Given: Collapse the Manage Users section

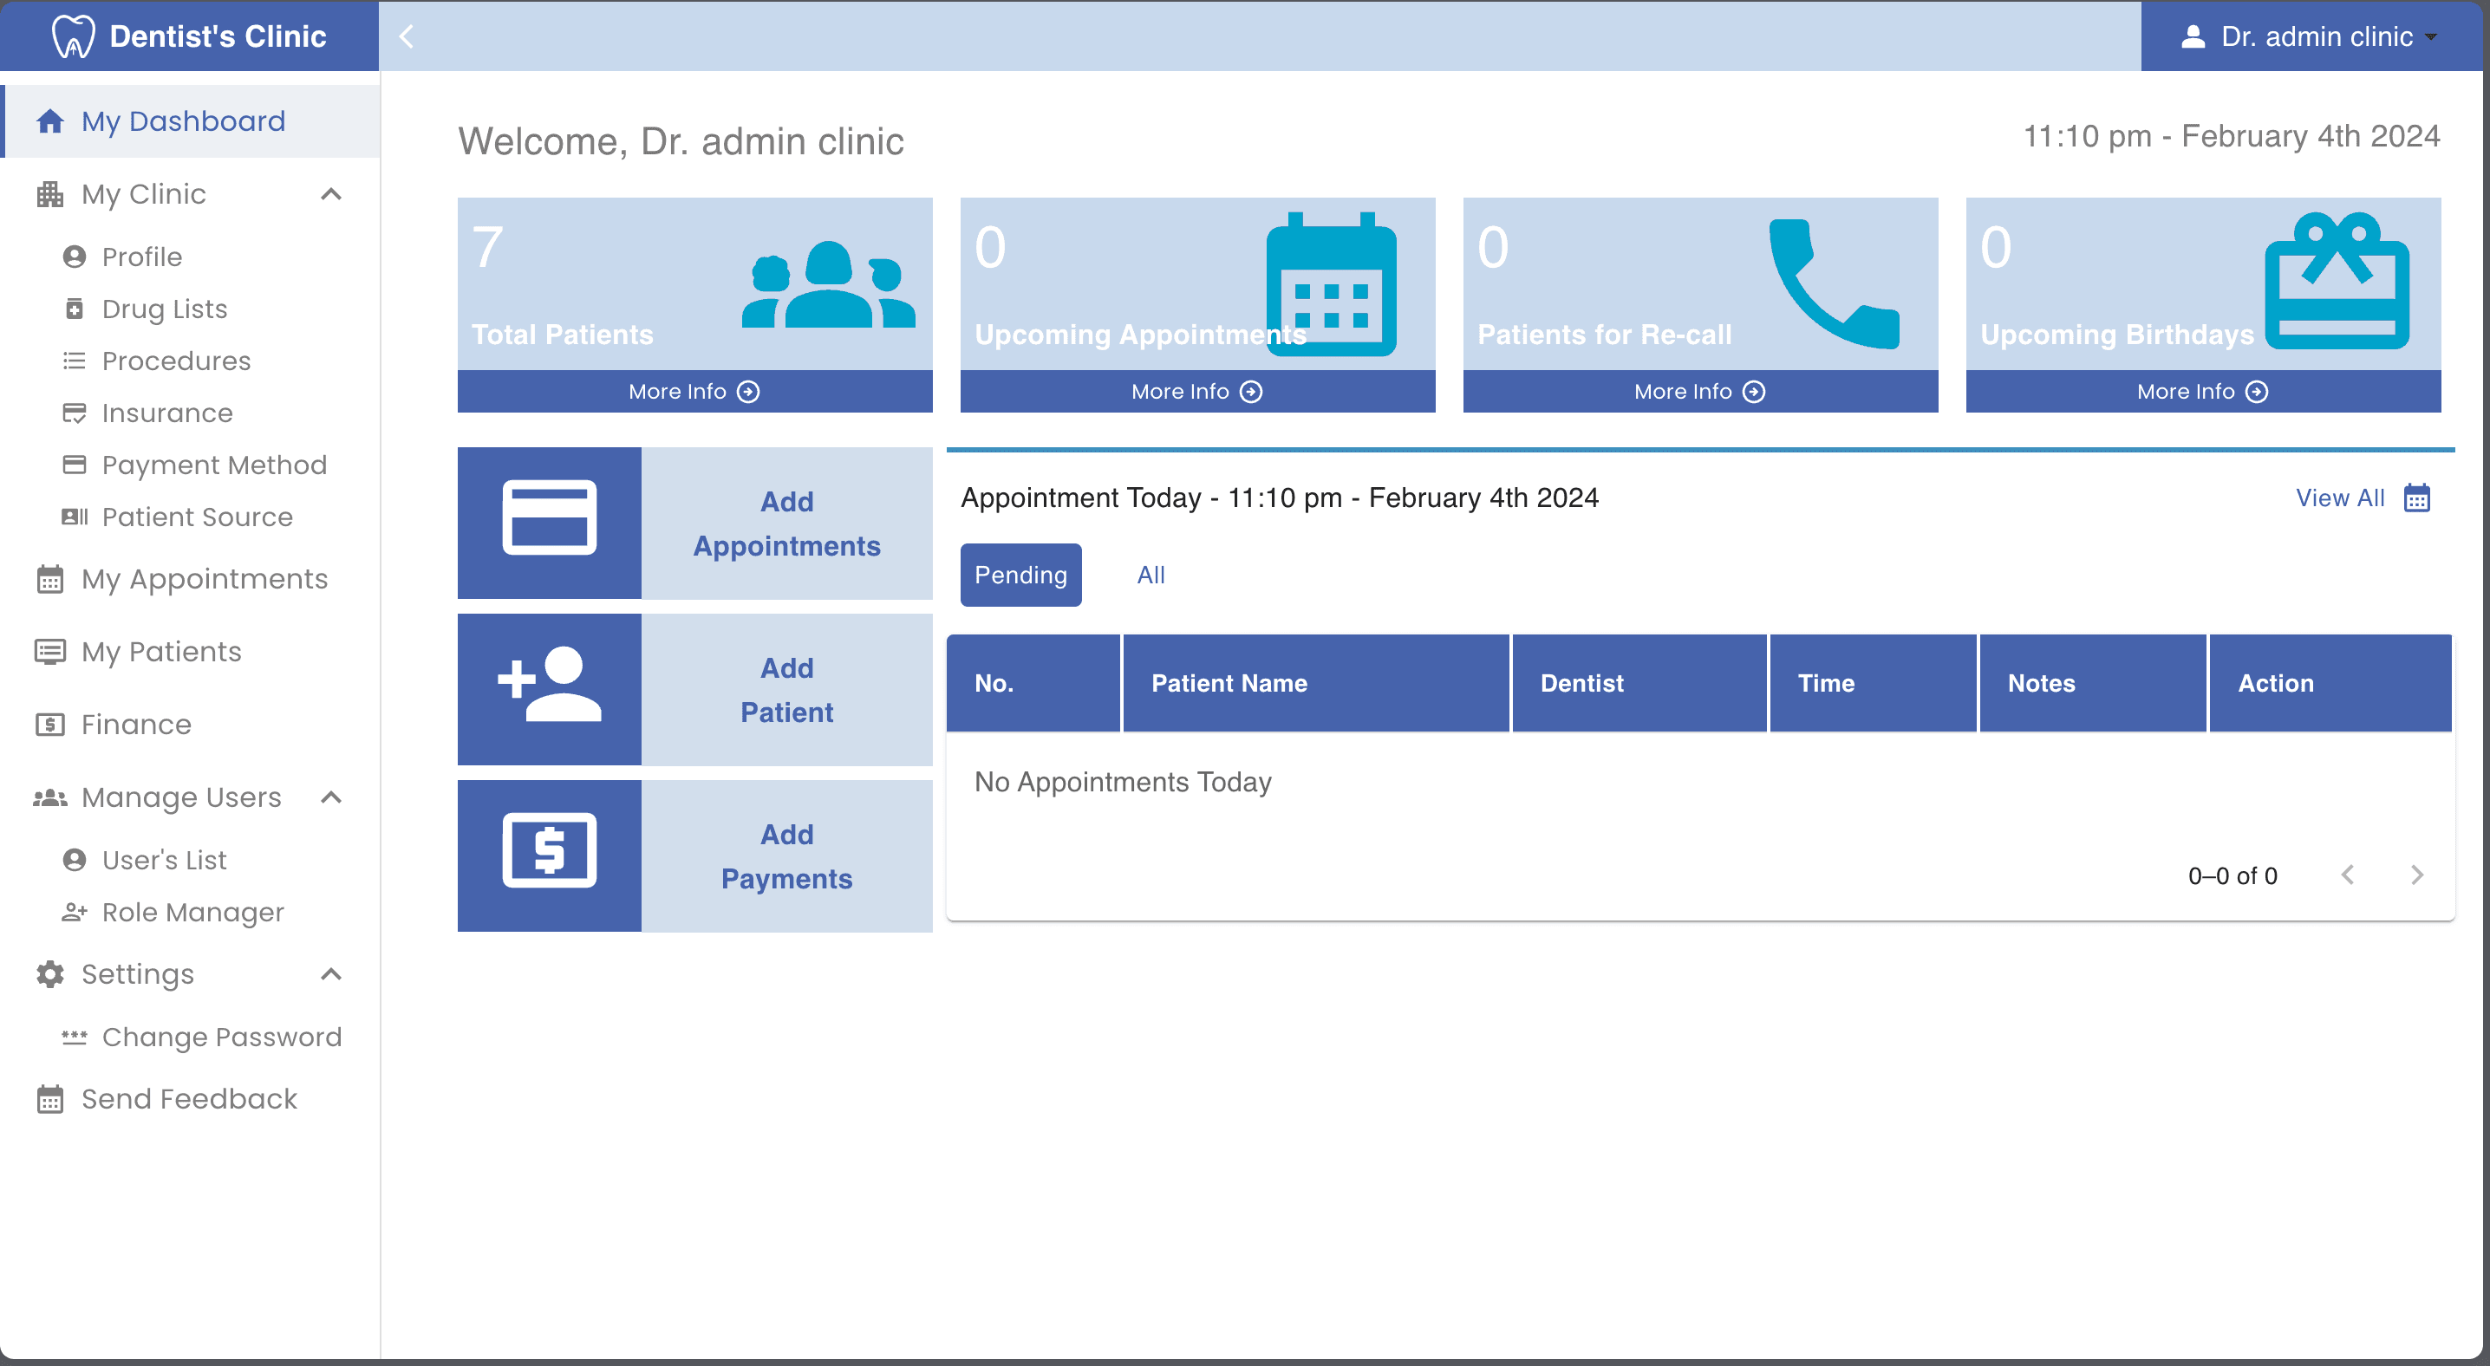Looking at the screenshot, I should (331, 797).
